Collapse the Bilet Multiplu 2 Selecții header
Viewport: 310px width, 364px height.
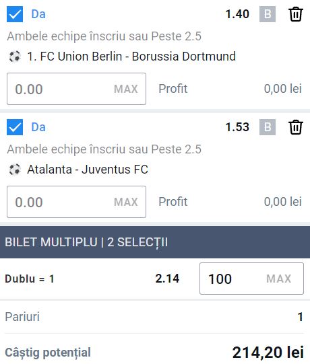tap(155, 242)
